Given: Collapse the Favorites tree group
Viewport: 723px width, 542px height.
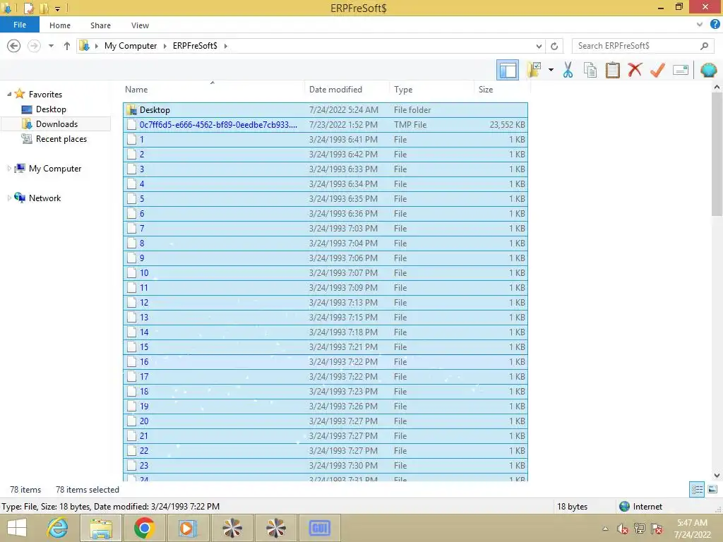Looking at the screenshot, I should coord(9,94).
